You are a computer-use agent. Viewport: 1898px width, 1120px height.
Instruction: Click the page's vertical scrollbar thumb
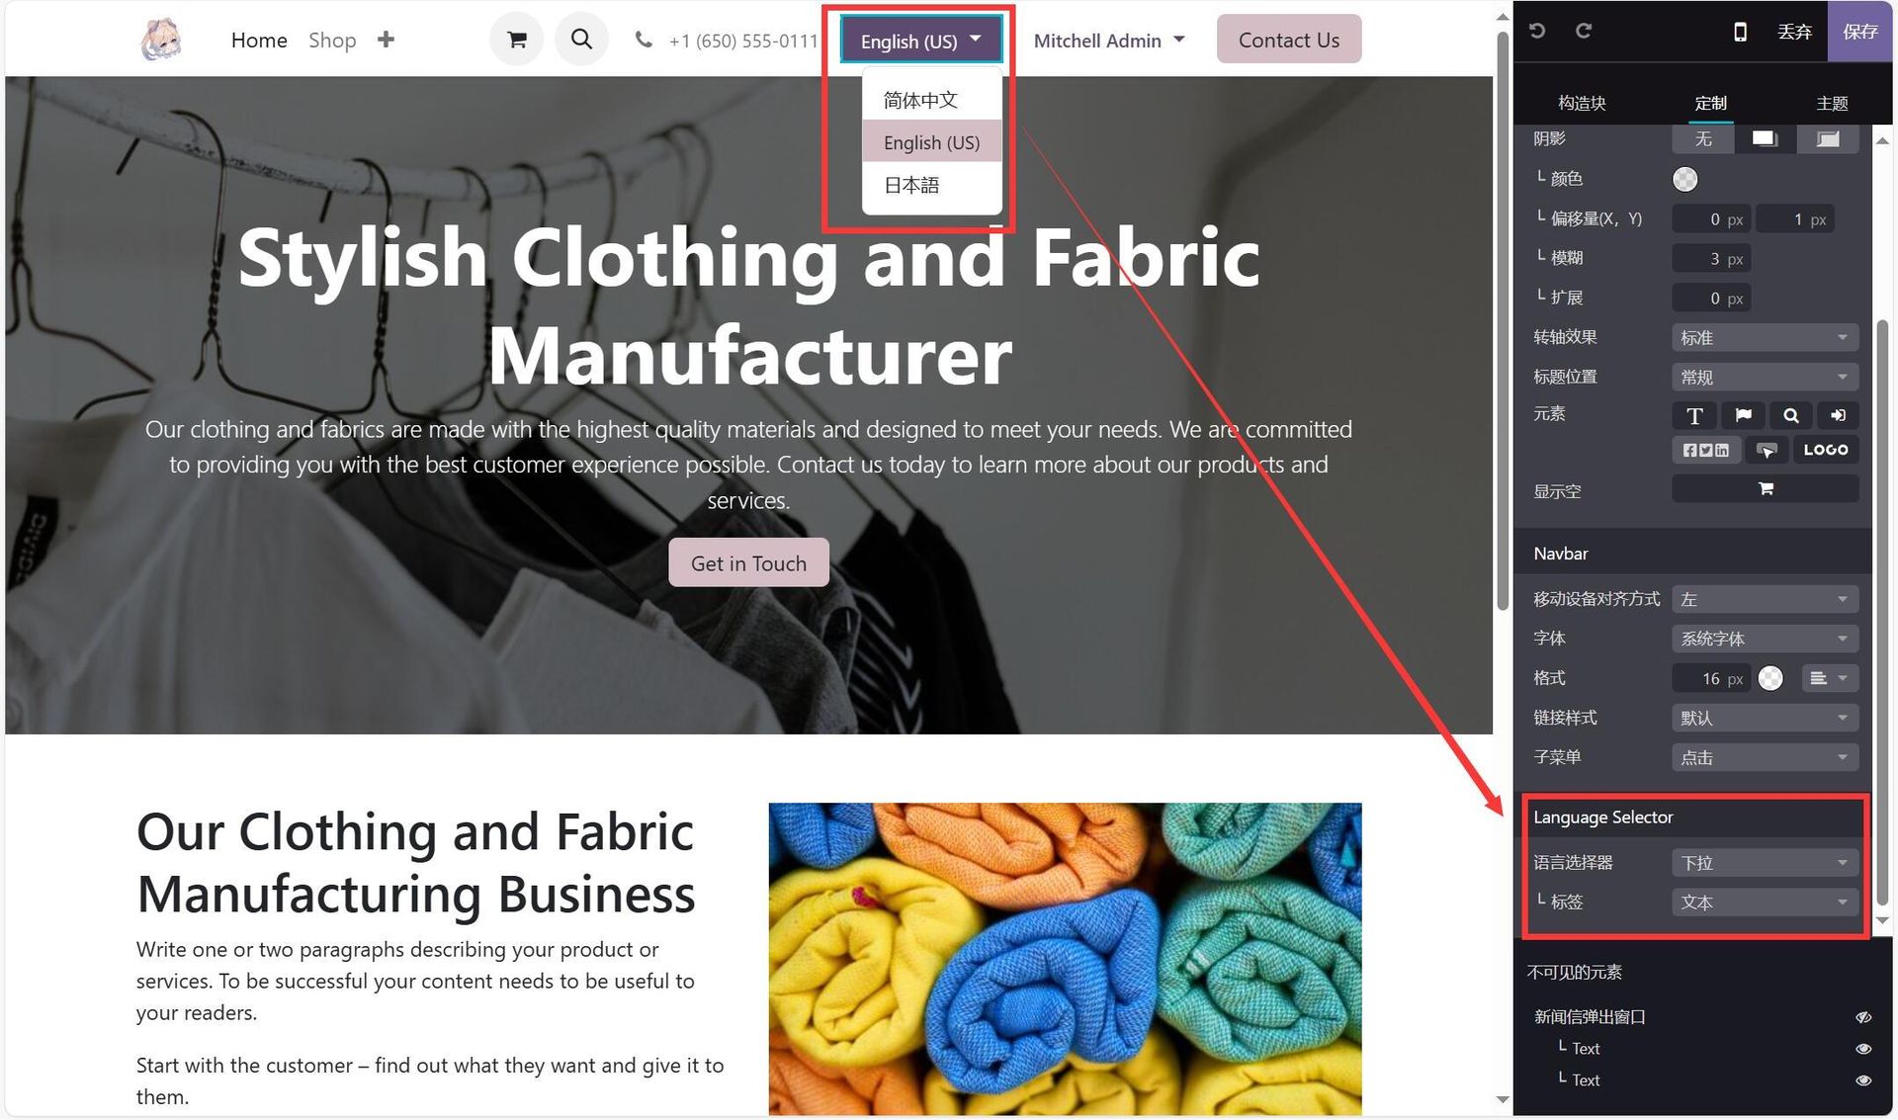tap(1503, 321)
